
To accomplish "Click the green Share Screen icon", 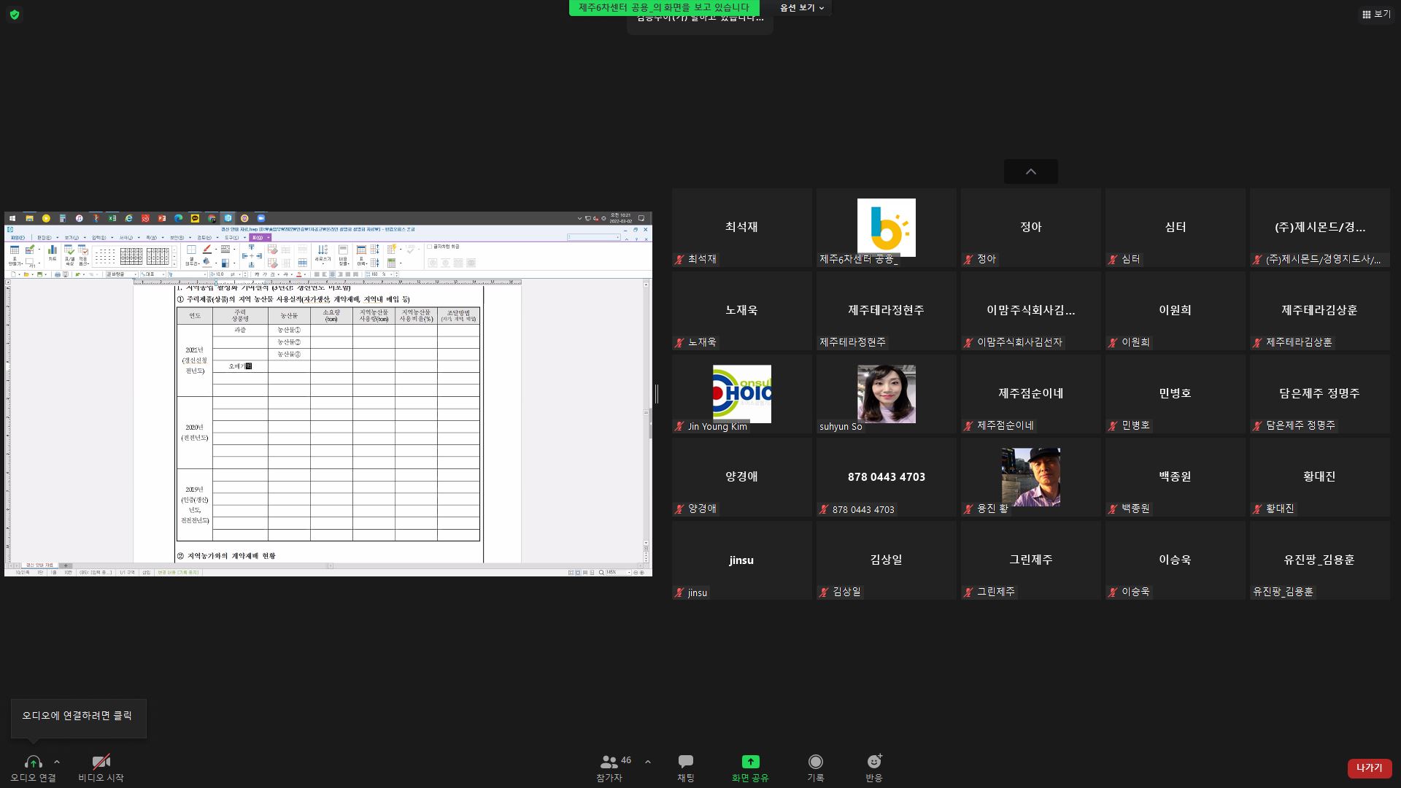I will click(x=750, y=762).
